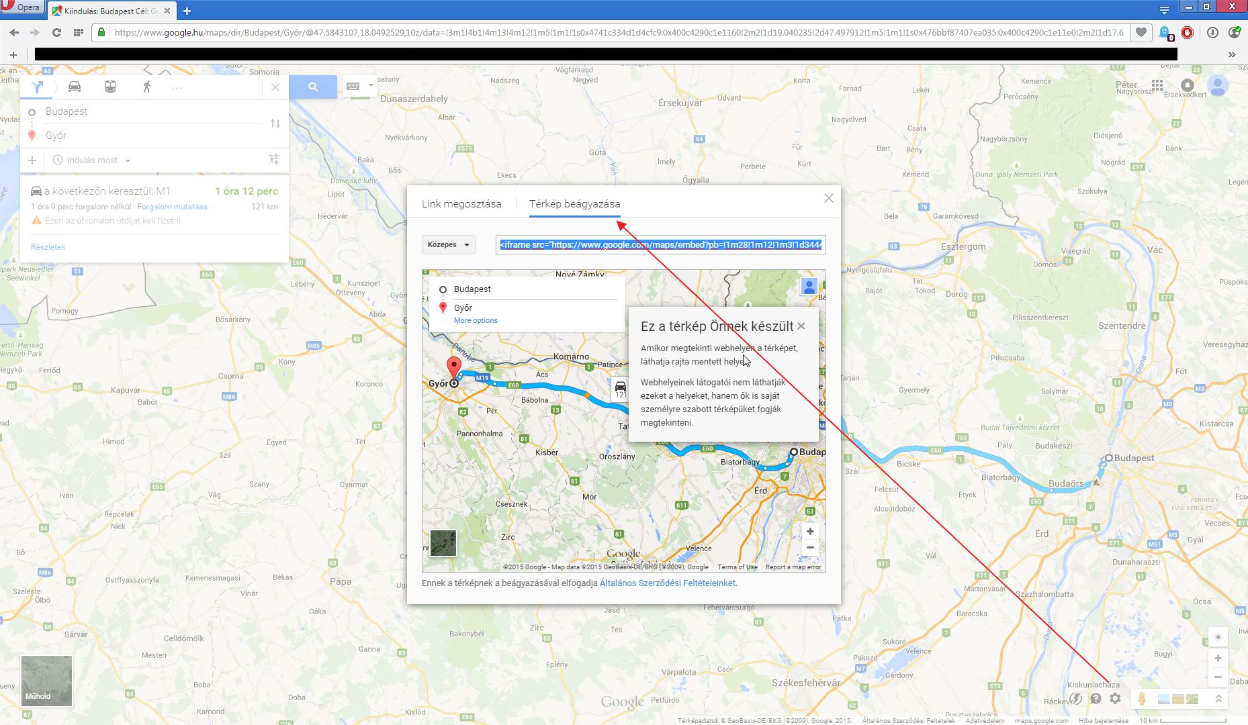Close the directions panel with X
Screen dimensions: 1248x725
click(275, 87)
